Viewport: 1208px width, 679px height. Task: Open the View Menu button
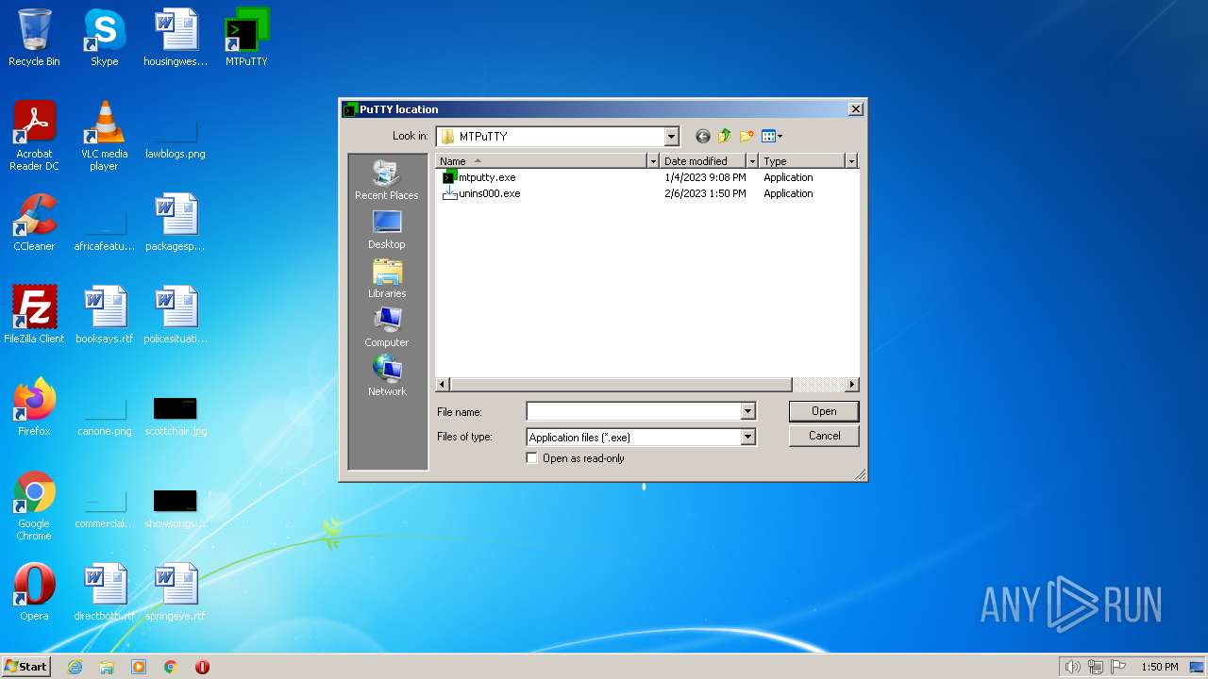772,136
